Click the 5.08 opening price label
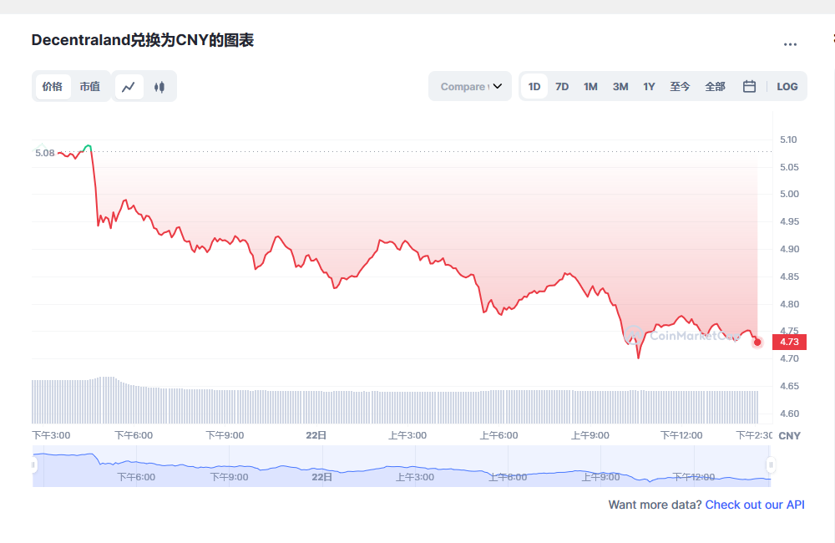This screenshot has height=543, width=835. 45,153
